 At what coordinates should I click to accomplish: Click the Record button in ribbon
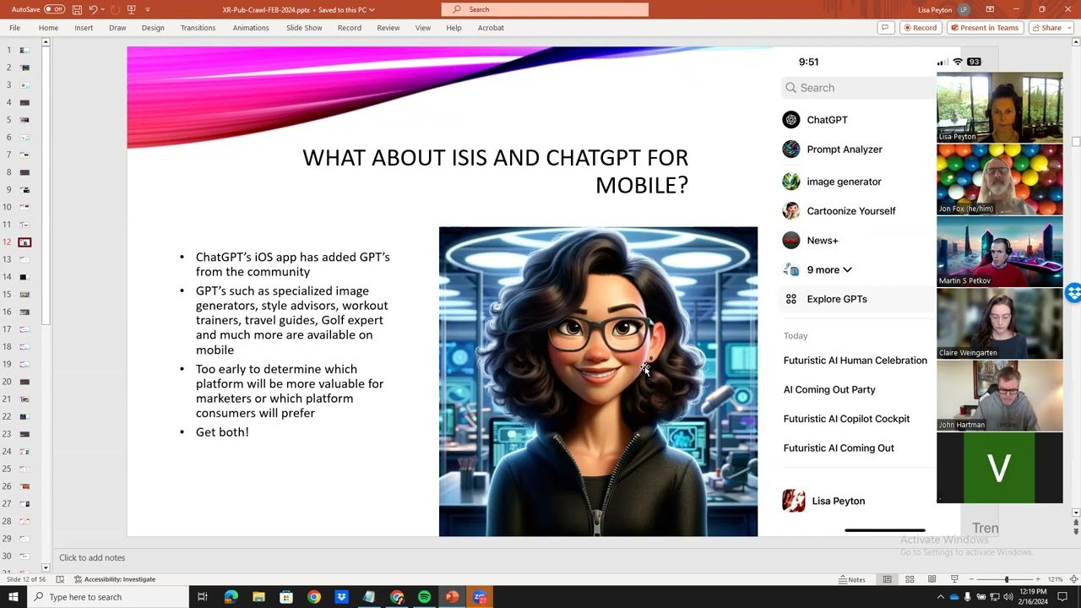(919, 28)
